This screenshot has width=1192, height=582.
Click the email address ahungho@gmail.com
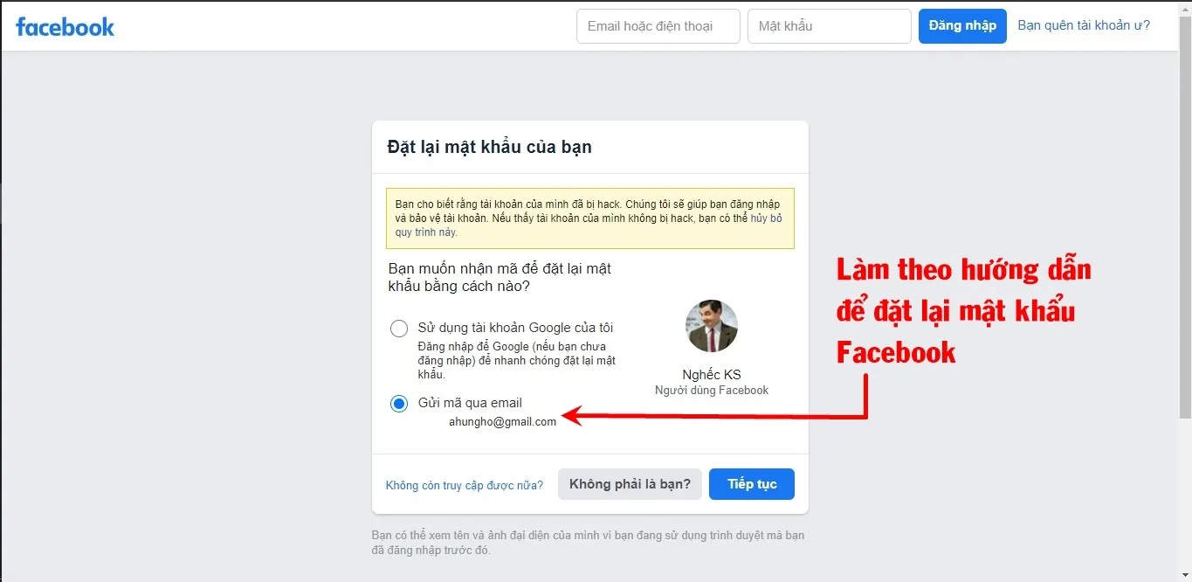tap(503, 421)
